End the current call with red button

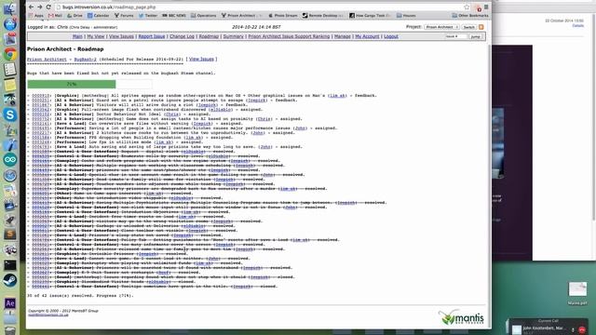(581, 329)
